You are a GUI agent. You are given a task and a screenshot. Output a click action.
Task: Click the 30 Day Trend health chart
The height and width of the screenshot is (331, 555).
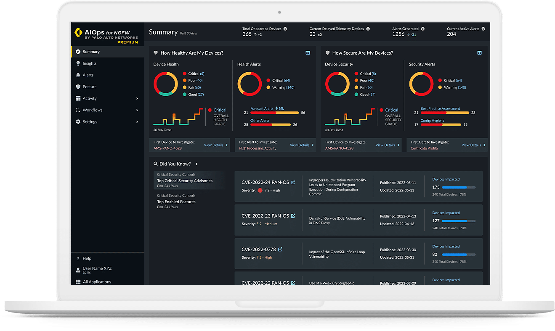178,117
